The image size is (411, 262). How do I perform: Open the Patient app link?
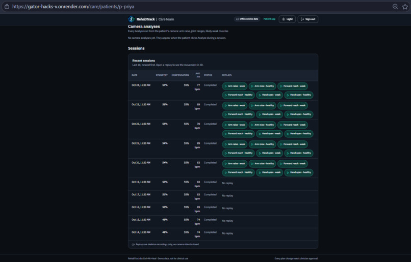pyautogui.click(x=269, y=19)
